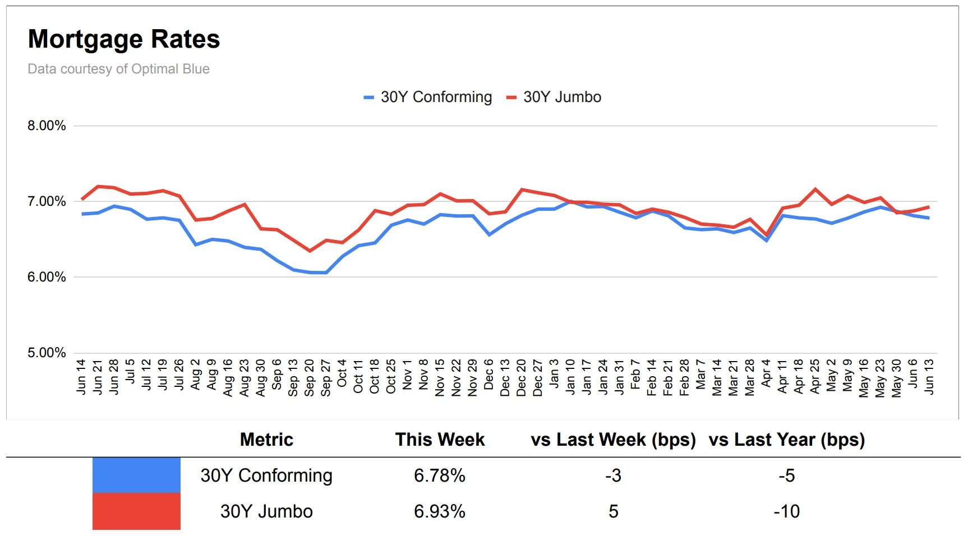968x536 pixels.
Task: Click the Optimal Blue data subtitle
Action: coord(118,69)
